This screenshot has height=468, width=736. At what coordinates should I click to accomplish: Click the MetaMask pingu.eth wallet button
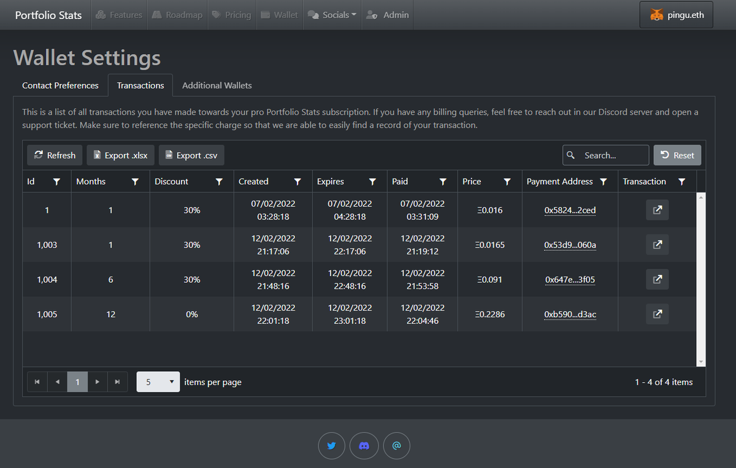(677, 15)
